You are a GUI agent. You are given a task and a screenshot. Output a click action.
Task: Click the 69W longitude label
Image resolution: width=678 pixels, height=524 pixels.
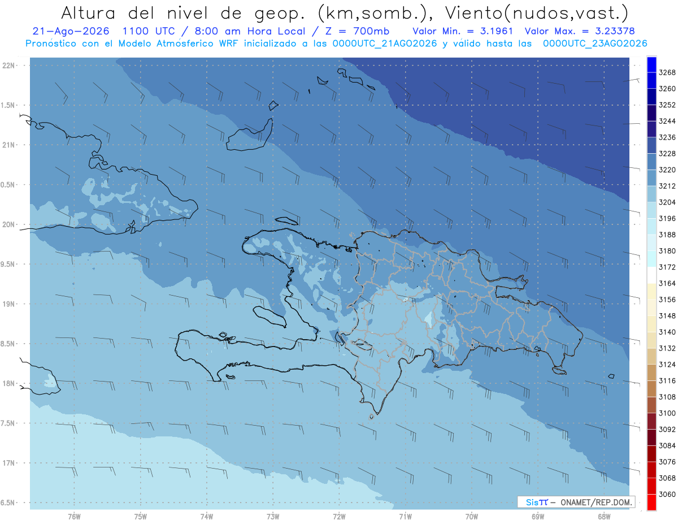tap(538, 517)
